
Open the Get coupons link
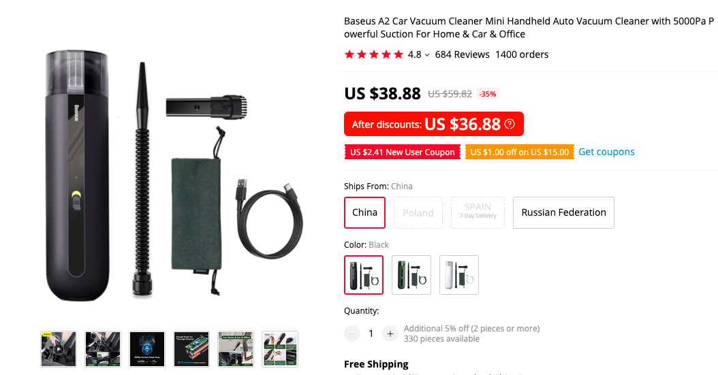click(606, 152)
